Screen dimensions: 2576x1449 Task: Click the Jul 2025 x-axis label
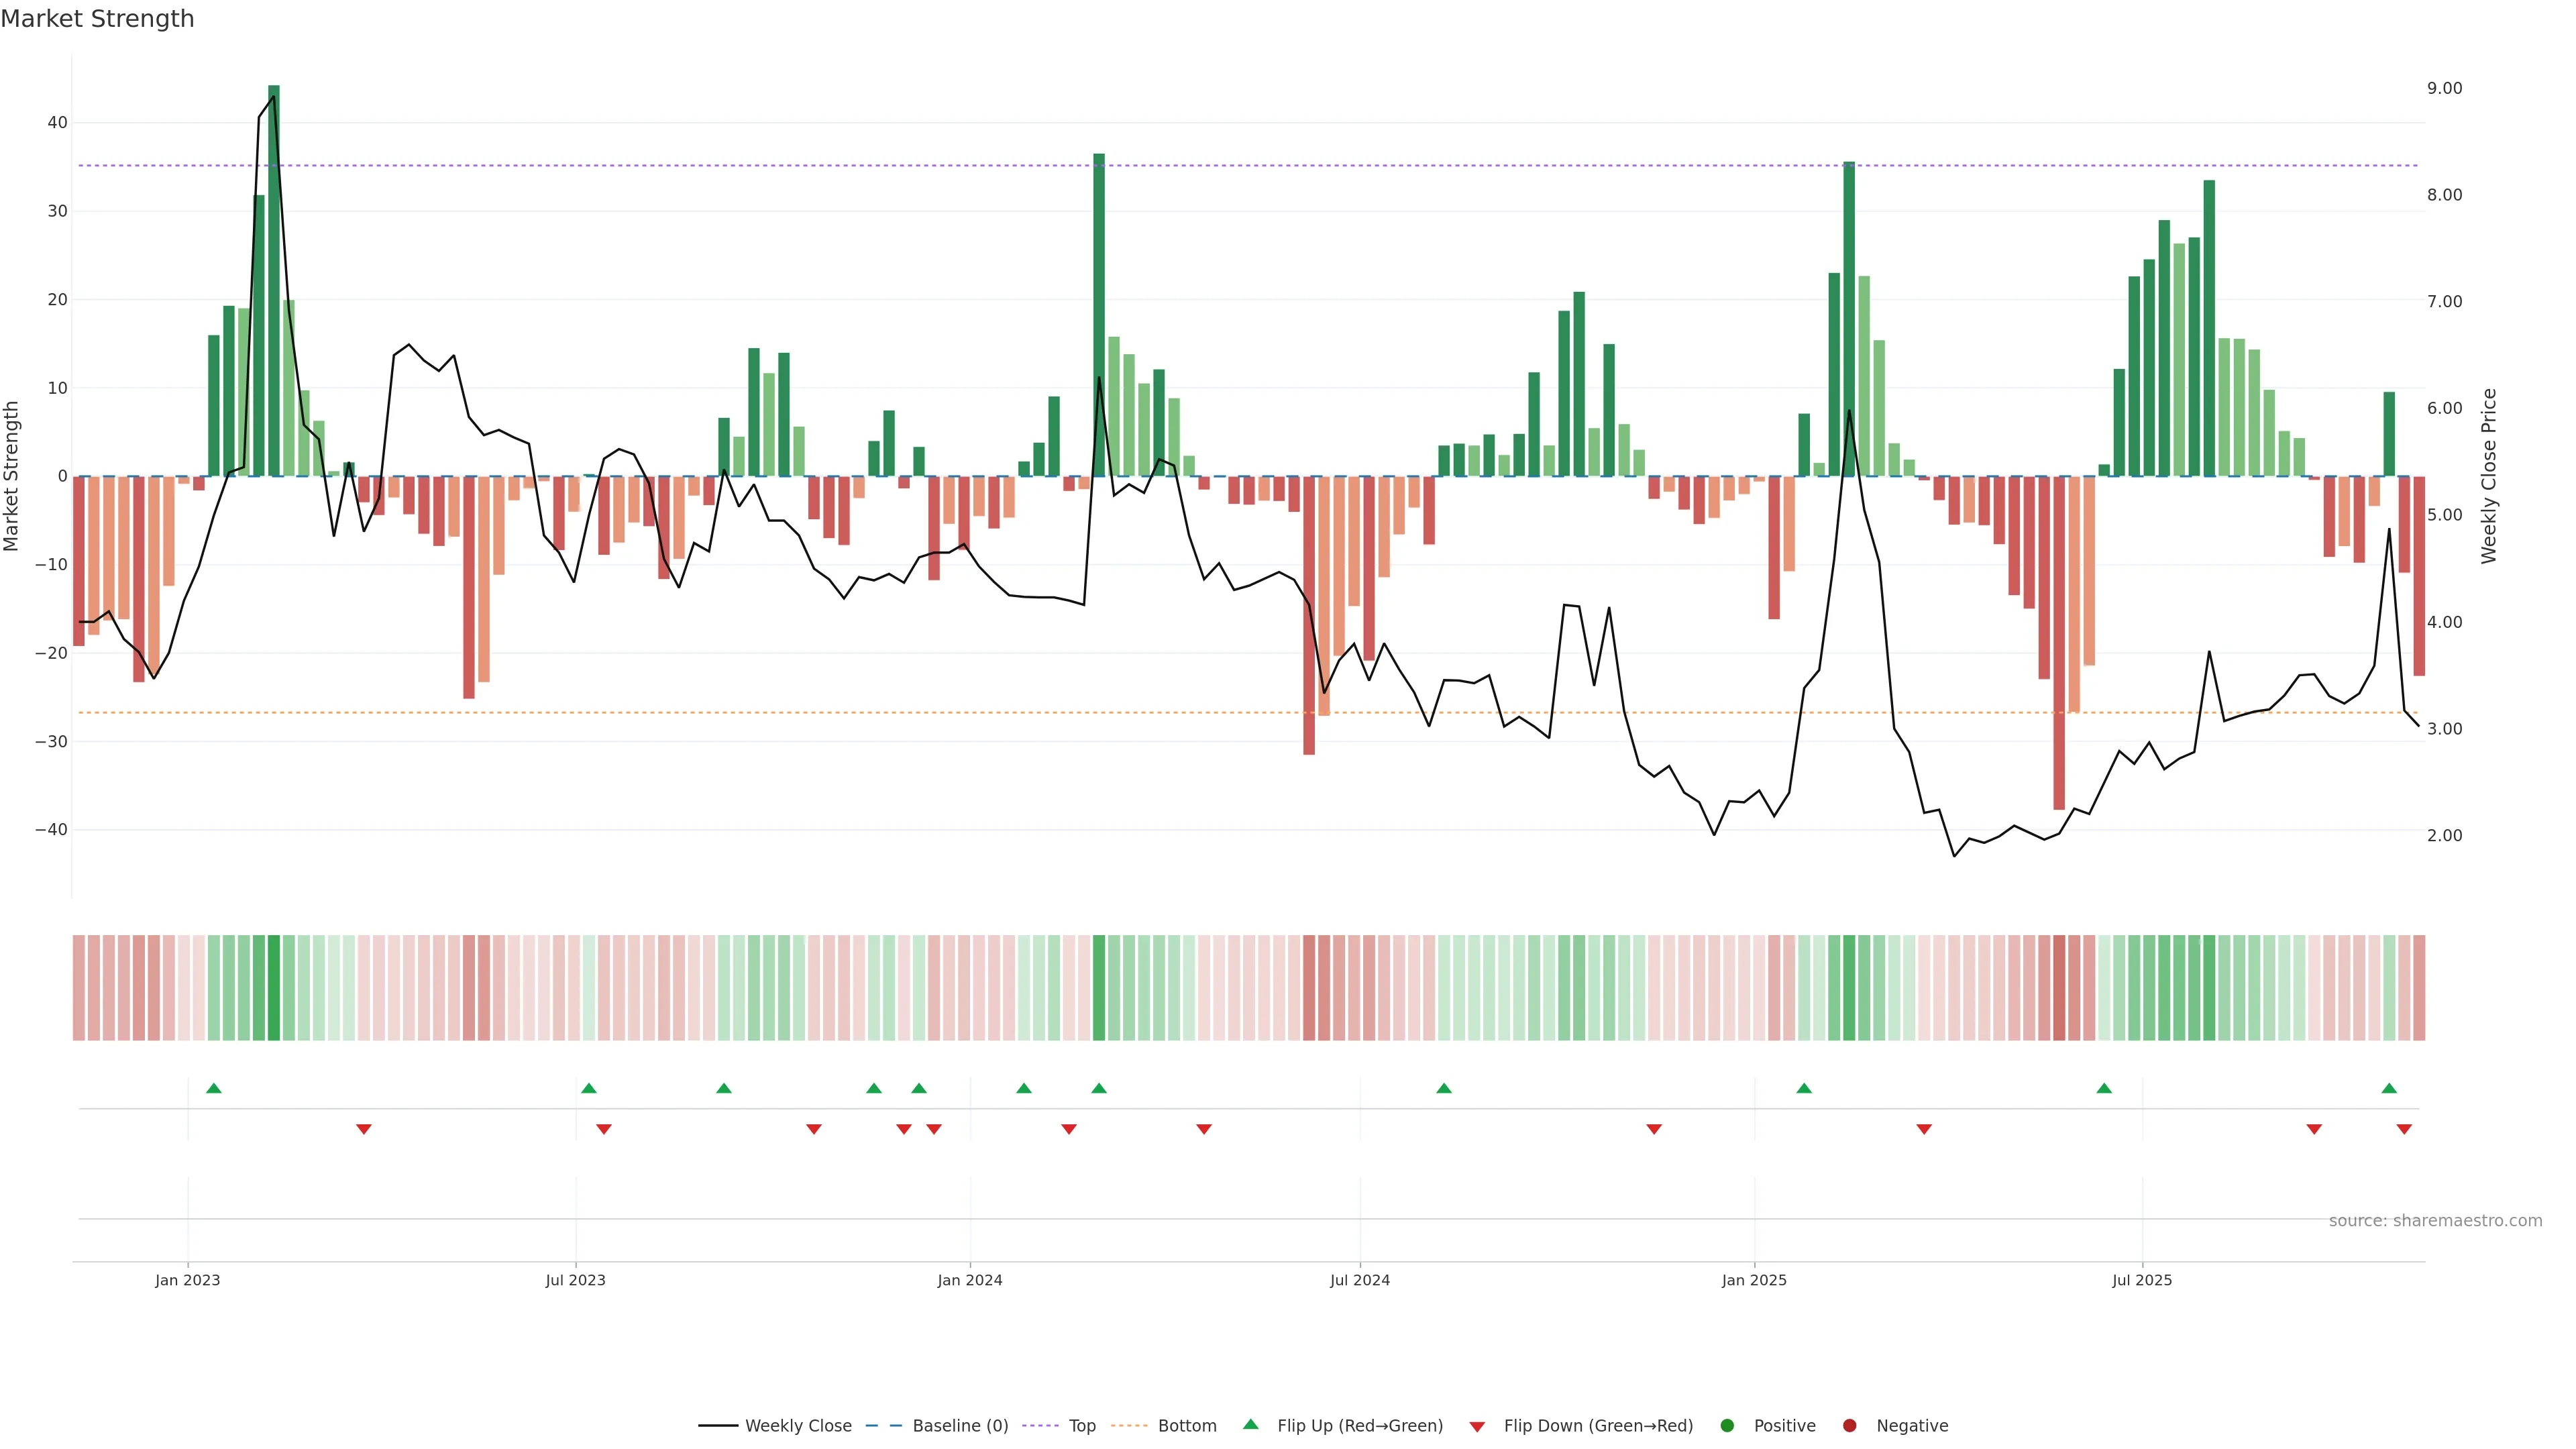pos(2142,1280)
